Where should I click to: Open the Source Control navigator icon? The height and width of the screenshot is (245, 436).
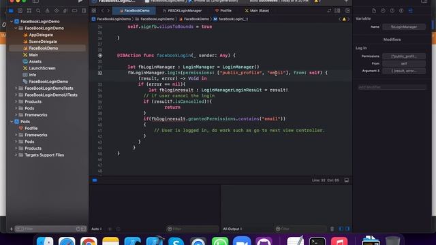20,11
